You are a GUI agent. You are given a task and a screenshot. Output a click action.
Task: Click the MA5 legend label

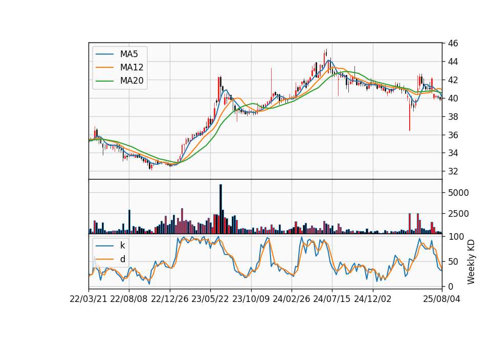tap(129, 54)
